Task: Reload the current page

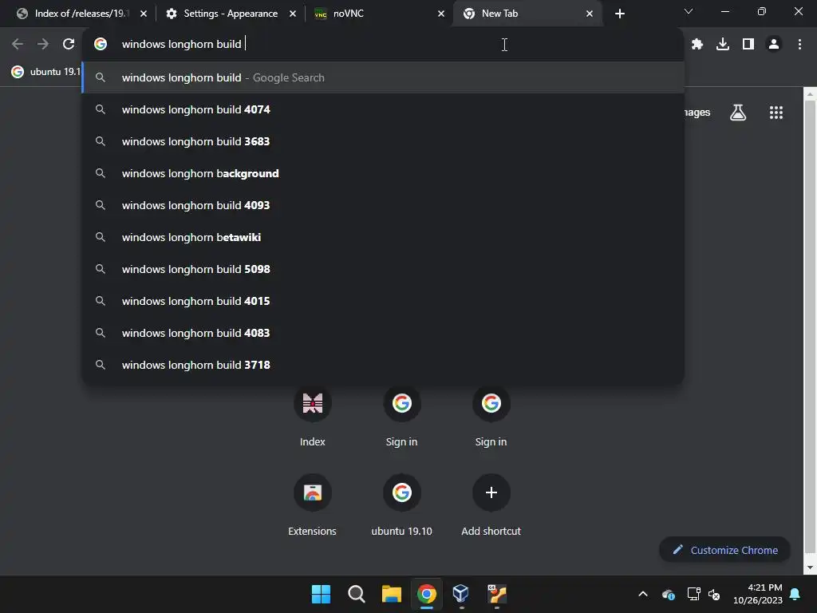Action: [x=69, y=45]
